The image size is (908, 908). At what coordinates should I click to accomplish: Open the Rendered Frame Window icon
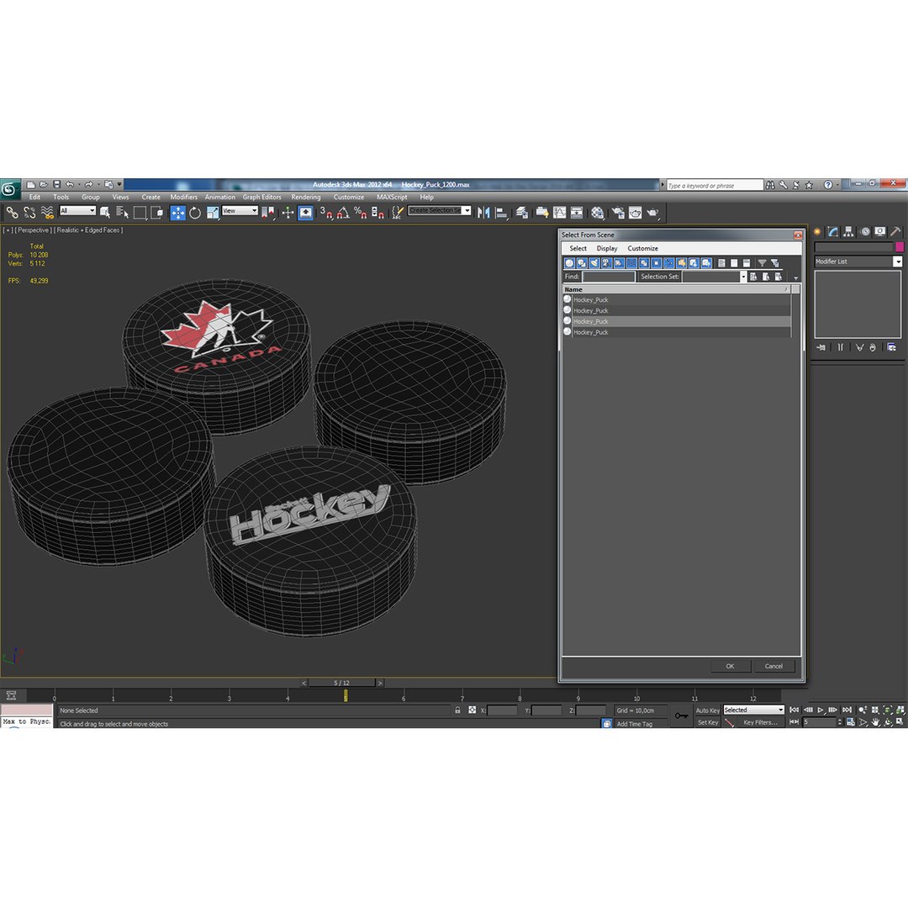pyautogui.click(x=636, y=213)
